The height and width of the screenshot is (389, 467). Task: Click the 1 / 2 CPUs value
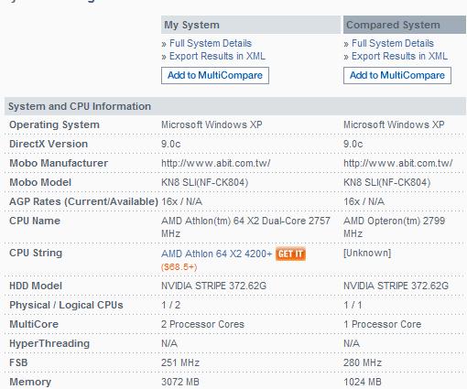(170, 305)
